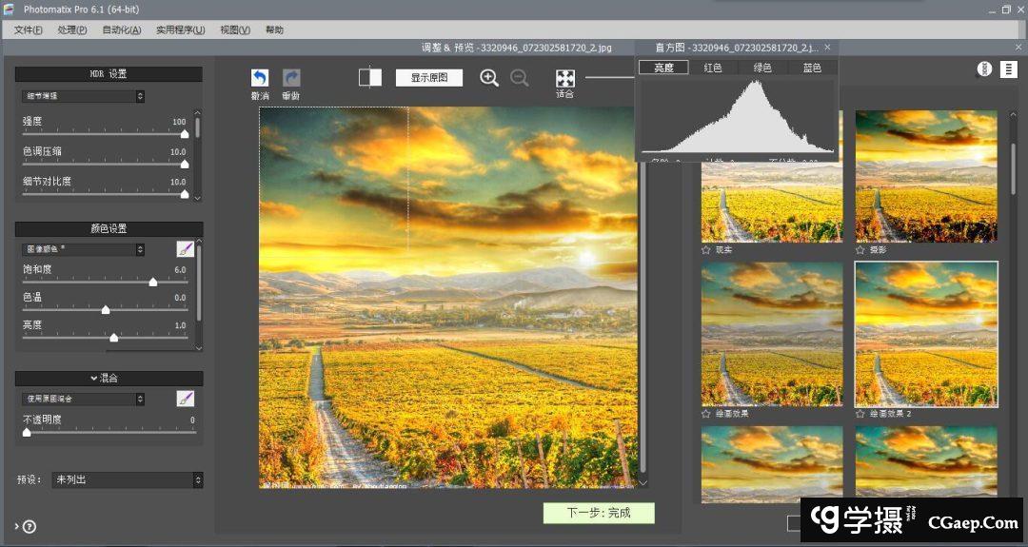The image size is (1028, 547).
Task: Toggle favorite star for 绘画效果 2 preset
Action: coord(860,414)
